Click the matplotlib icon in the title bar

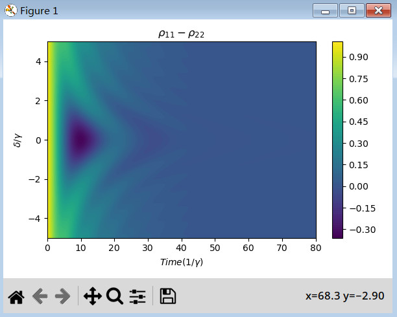pos(10,10)
